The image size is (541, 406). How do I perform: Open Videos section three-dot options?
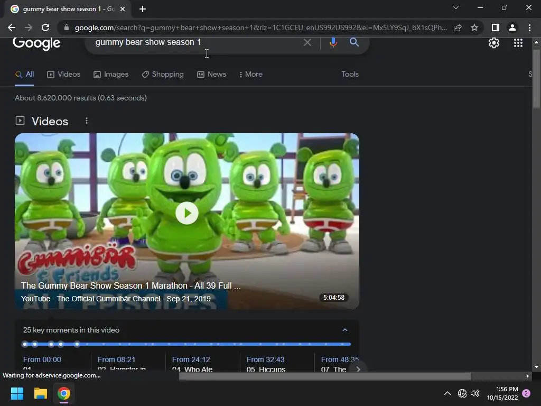87,121
